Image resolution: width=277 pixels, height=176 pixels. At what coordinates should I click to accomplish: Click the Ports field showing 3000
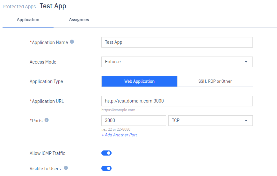point(134,120)
